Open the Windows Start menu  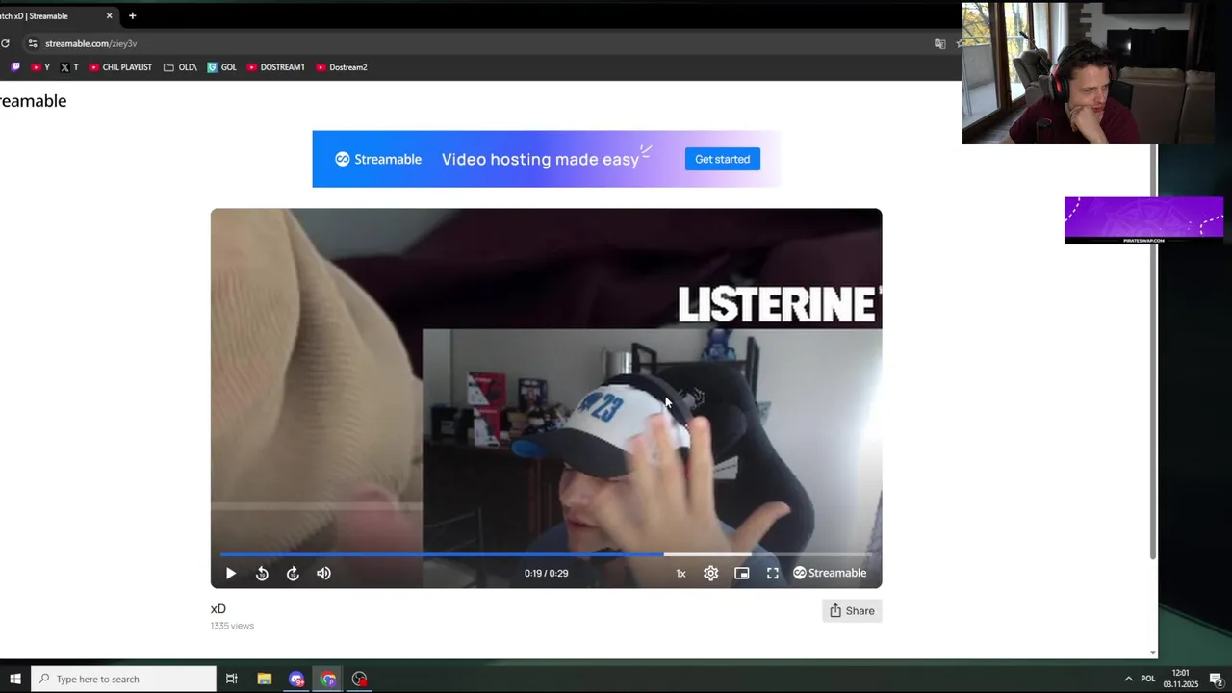coord(15,679)
